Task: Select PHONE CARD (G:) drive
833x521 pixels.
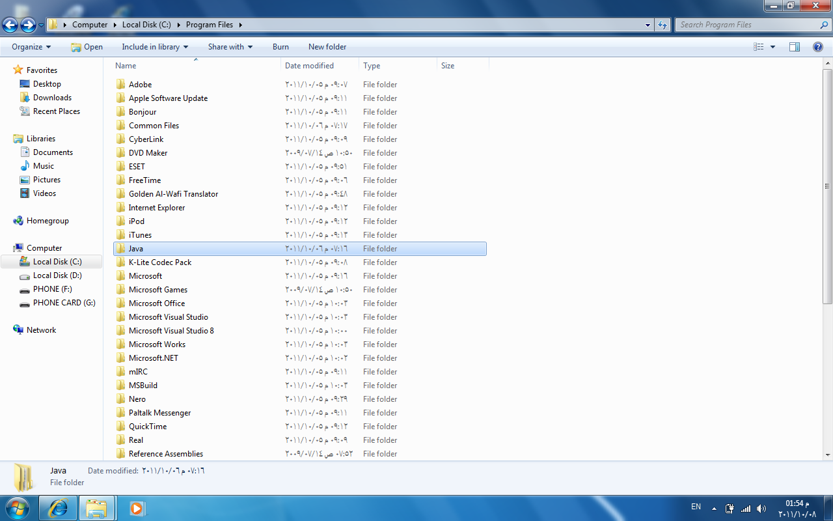Action: [x=64, y=303]
